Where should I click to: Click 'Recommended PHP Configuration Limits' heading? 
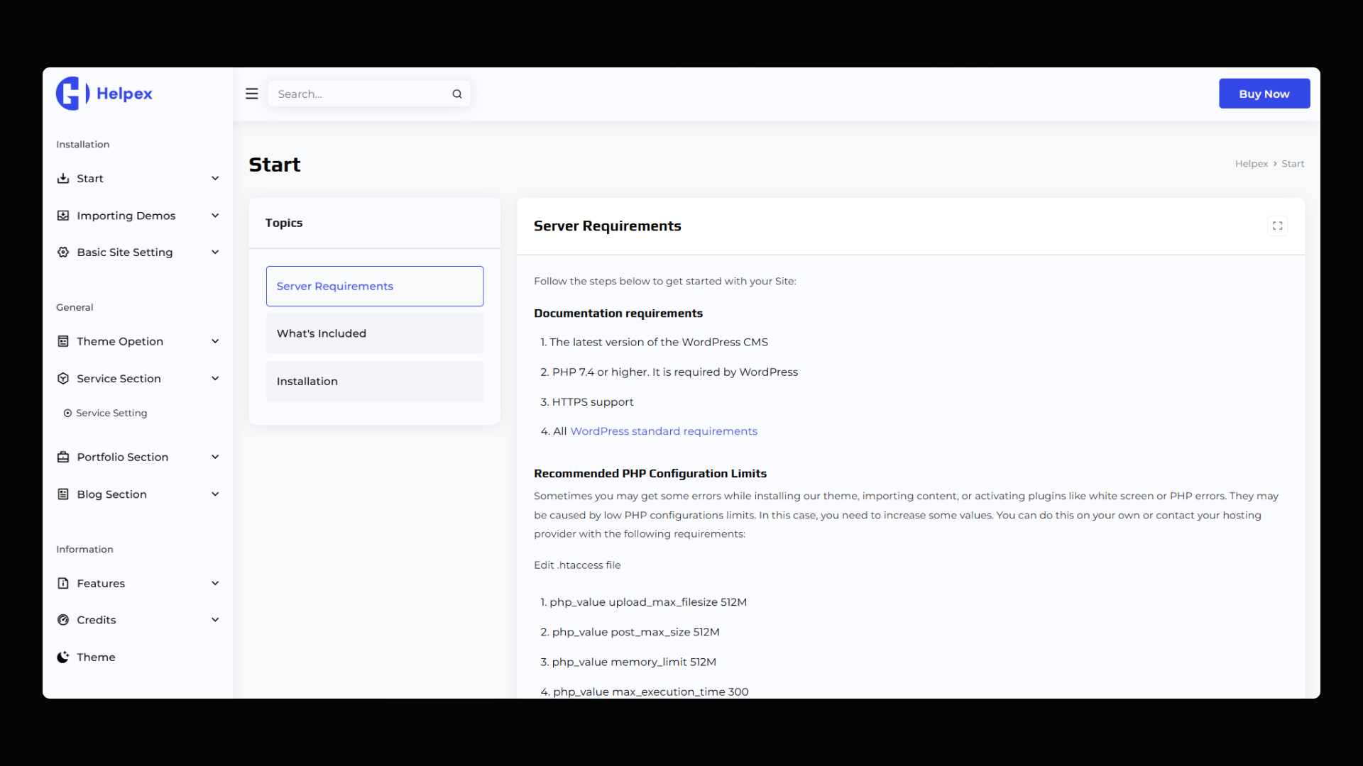pyautogui.click(x=650, y=473)
